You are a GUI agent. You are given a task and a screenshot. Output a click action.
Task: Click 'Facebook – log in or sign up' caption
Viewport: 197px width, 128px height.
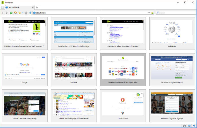(x=172, y=82)
